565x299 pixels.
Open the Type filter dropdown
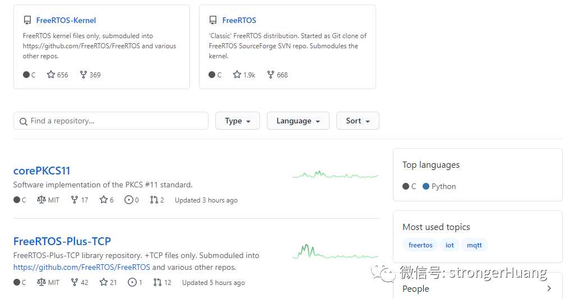(x=238, y=121)
